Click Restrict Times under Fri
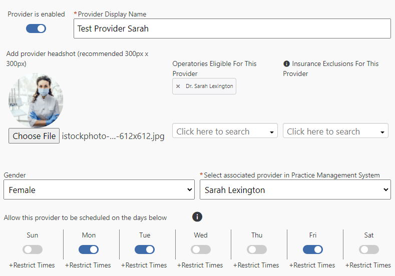Screen dimensions: 395x276 coord(312,265)
